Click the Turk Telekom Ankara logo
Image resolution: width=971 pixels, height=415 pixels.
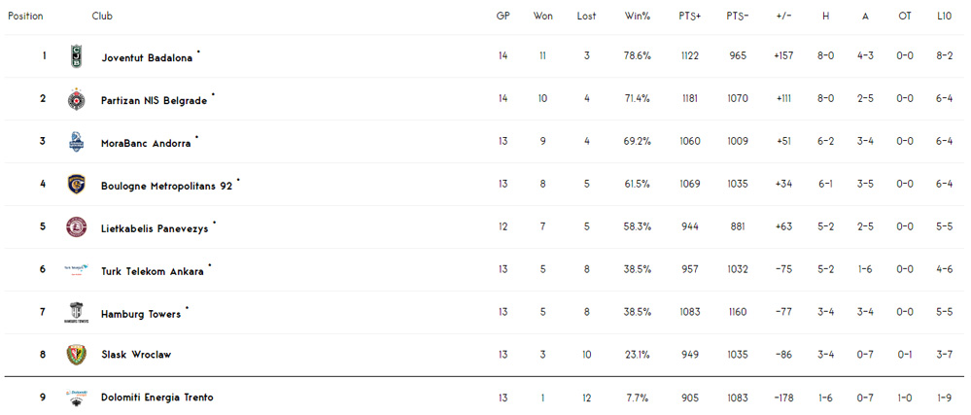[x=76, y=270]
